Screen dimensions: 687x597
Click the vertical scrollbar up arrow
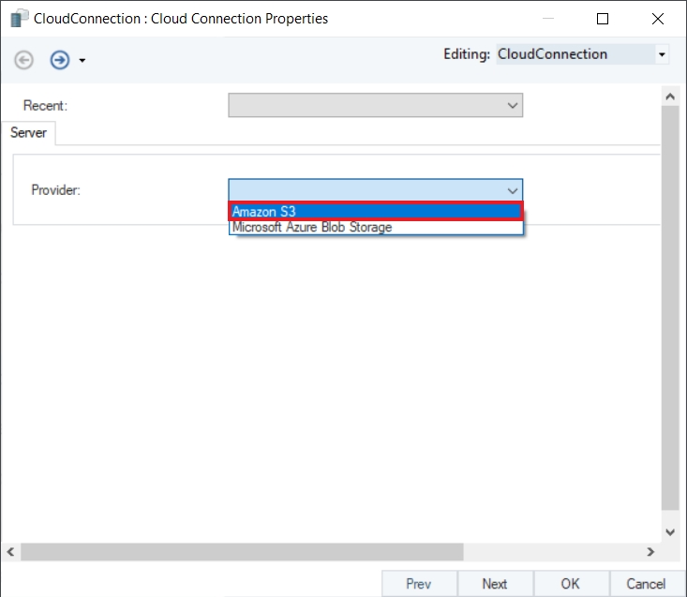(670, 97)
